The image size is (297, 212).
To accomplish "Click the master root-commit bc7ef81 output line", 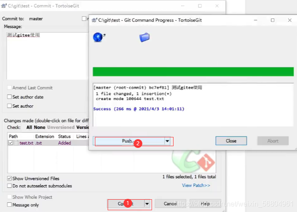I will (x=148, y=87).
